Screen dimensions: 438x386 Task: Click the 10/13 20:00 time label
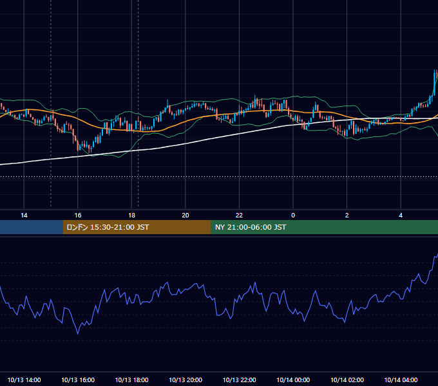186,380
